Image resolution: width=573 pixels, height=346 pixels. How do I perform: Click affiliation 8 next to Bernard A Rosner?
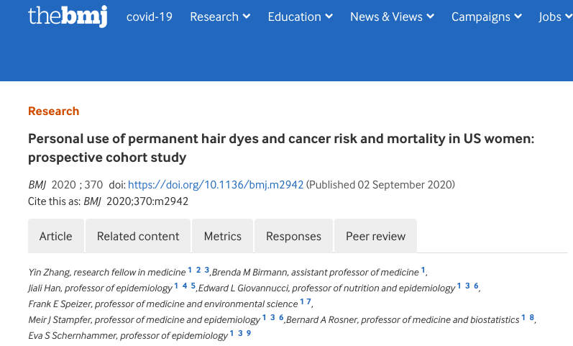pos(532,317)
